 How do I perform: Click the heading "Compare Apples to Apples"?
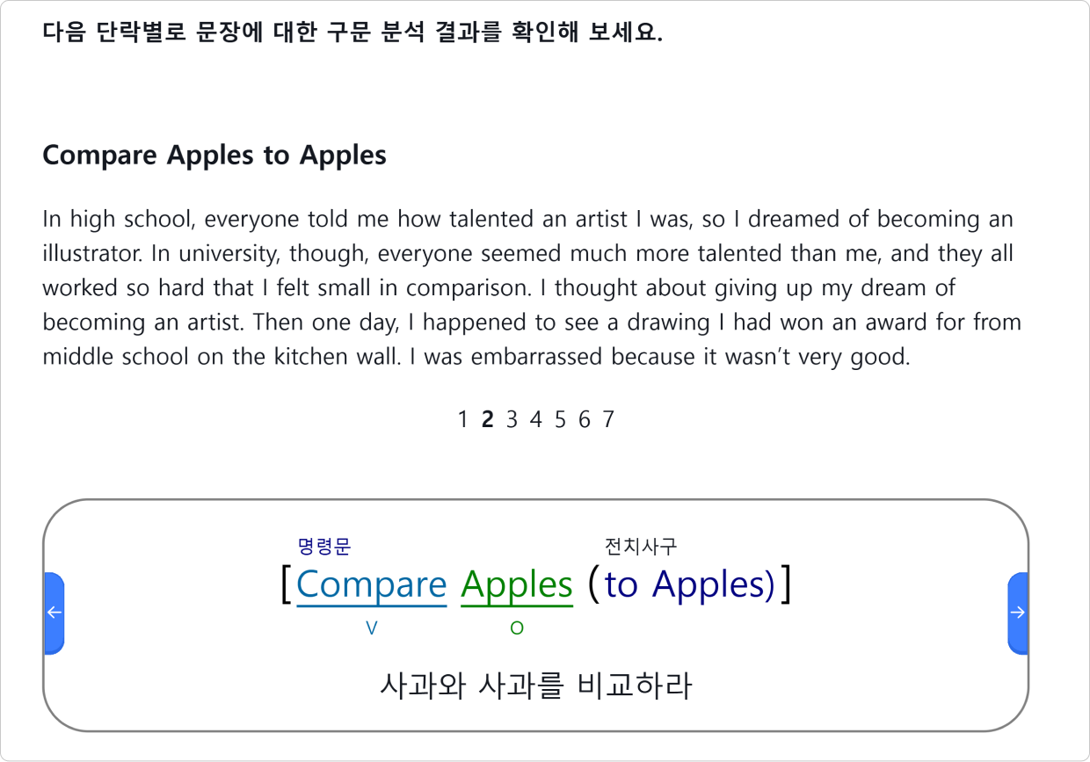214,156
